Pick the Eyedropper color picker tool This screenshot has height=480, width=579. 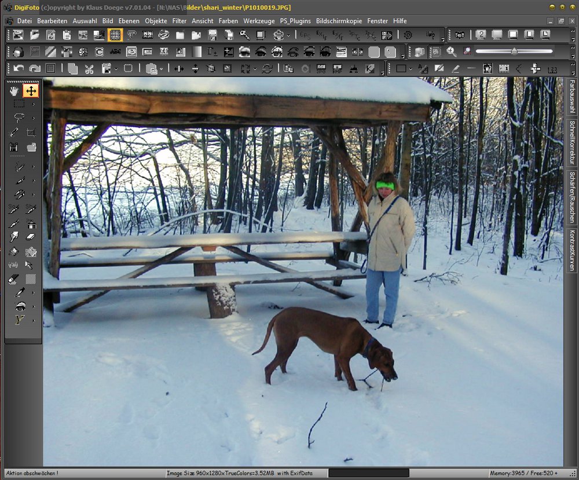(19, 292)
